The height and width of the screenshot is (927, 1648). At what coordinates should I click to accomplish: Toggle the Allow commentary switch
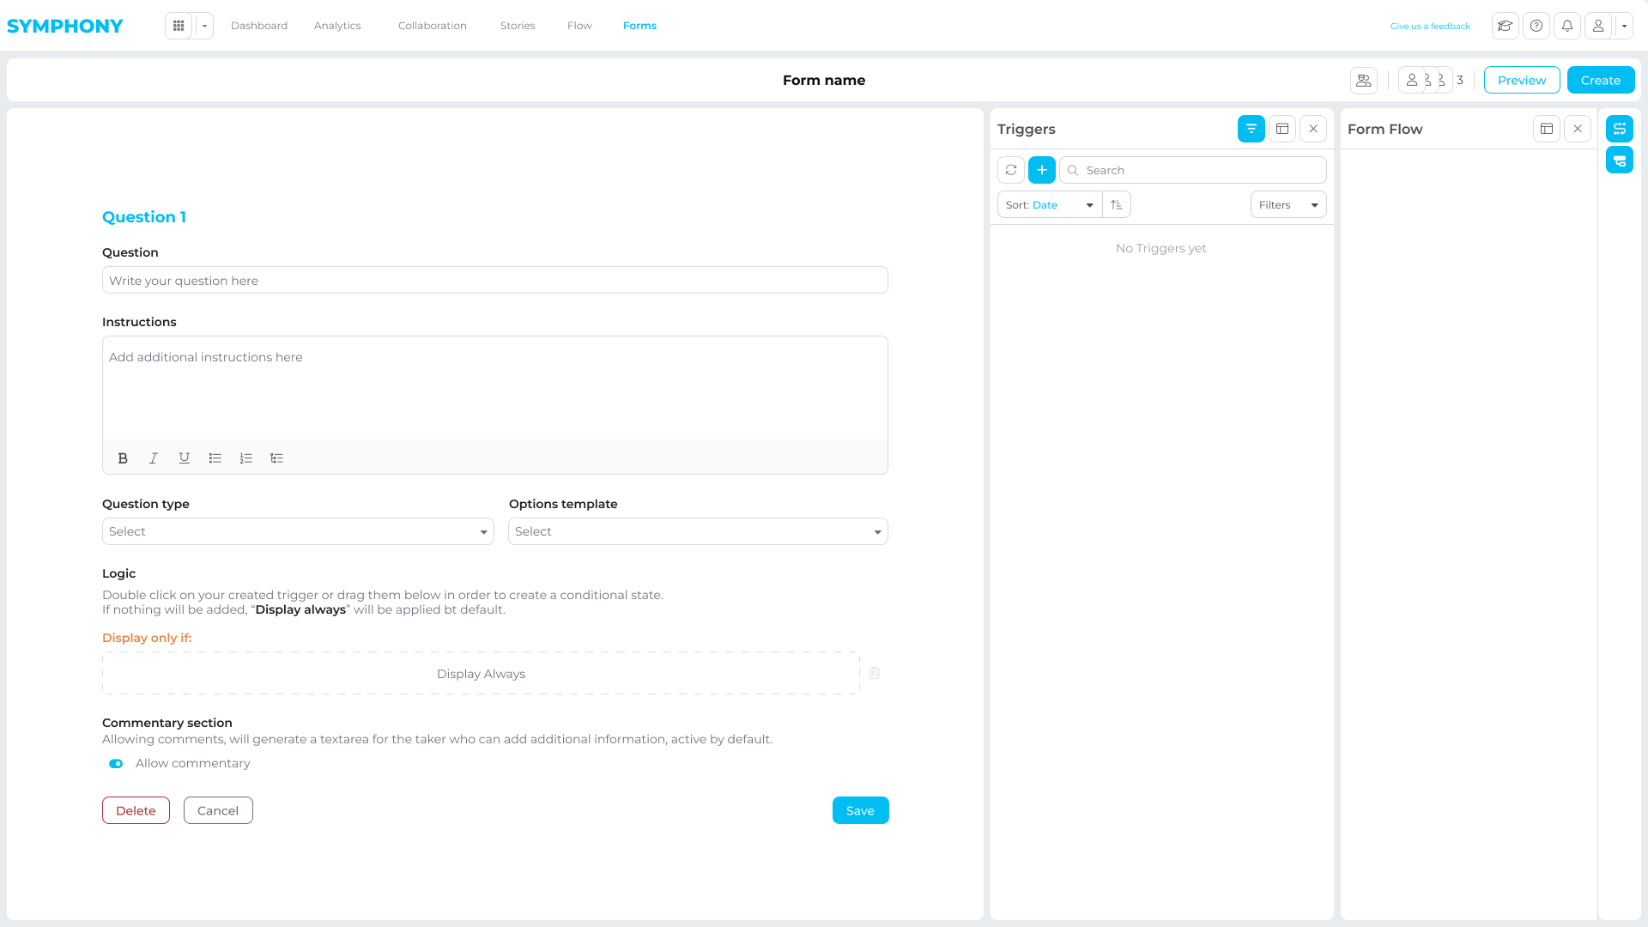click(x=116, y=764)
